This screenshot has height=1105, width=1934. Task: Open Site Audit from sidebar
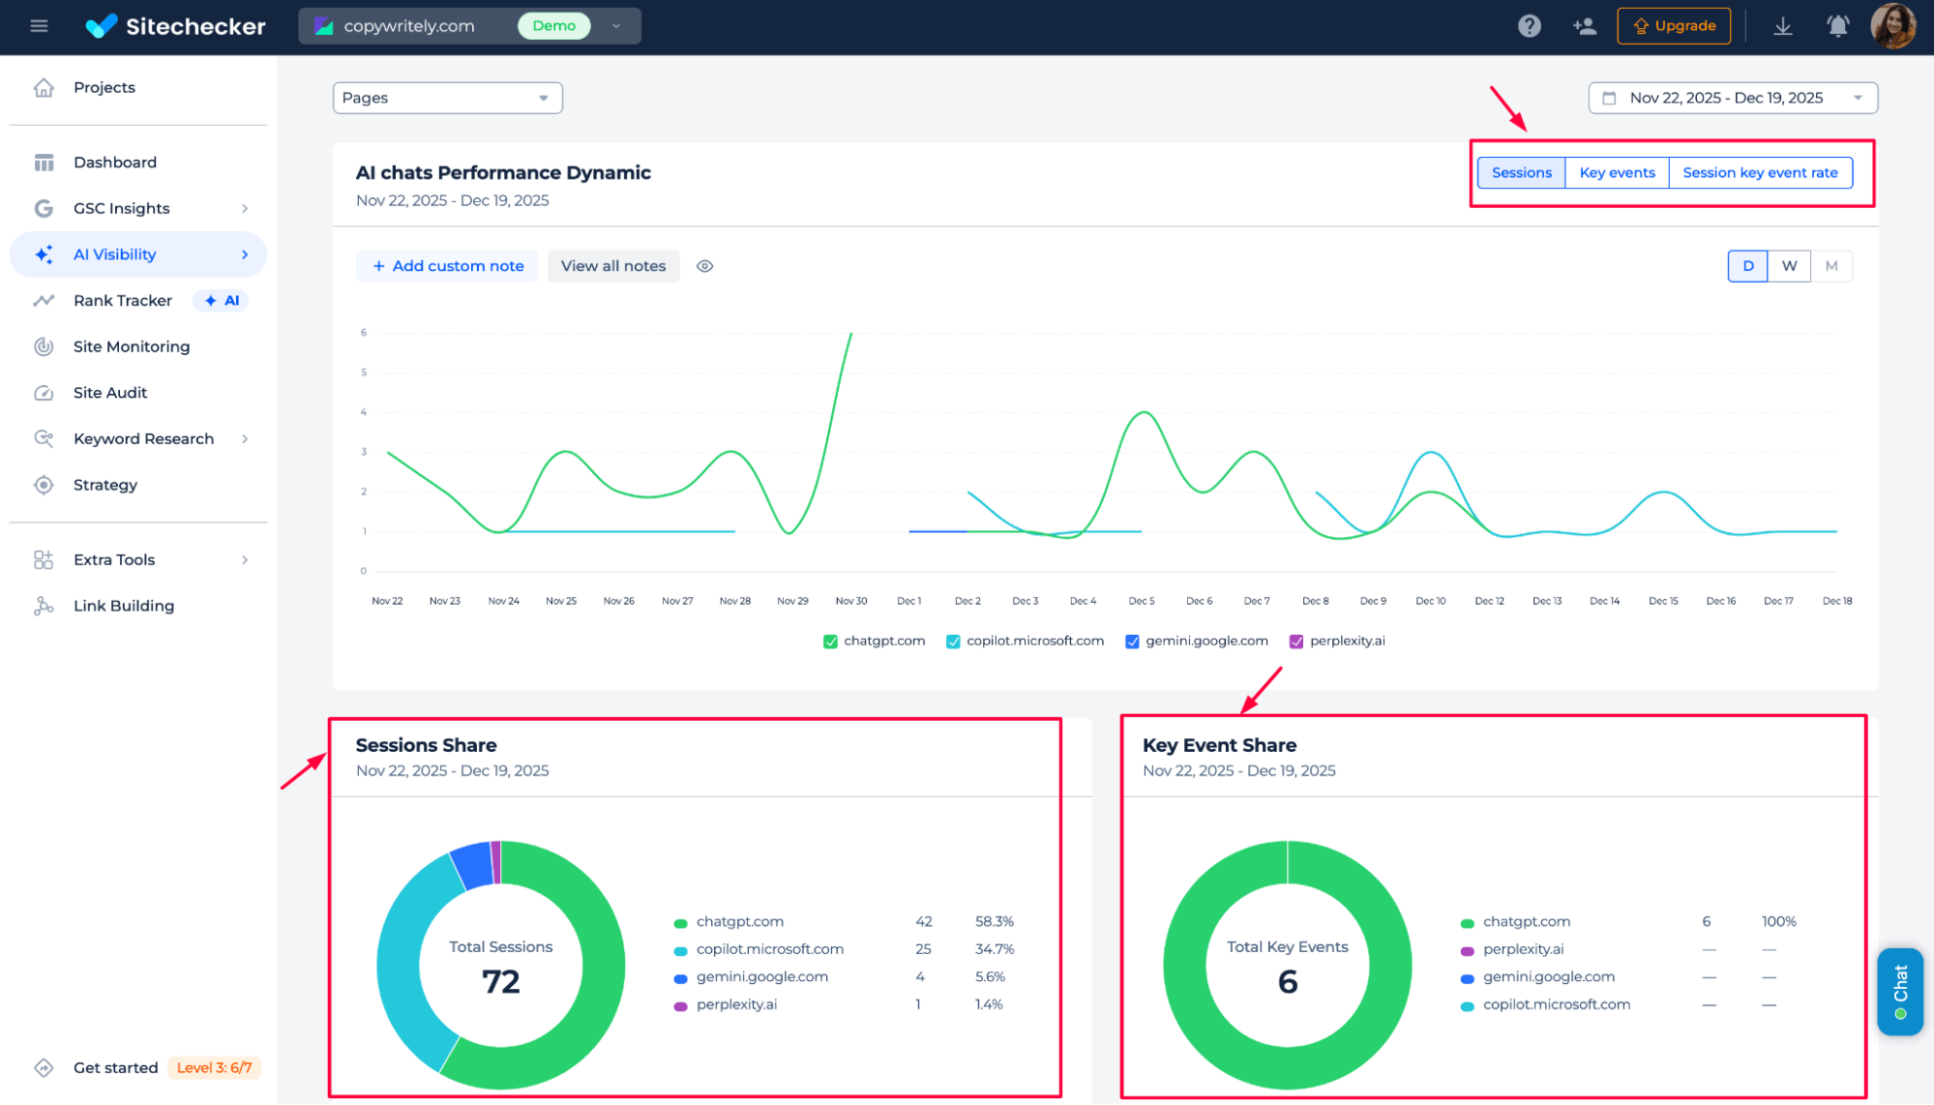click(x=110, y=393)
